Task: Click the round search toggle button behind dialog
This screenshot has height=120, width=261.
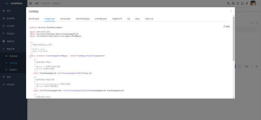Action: [252, 23]
